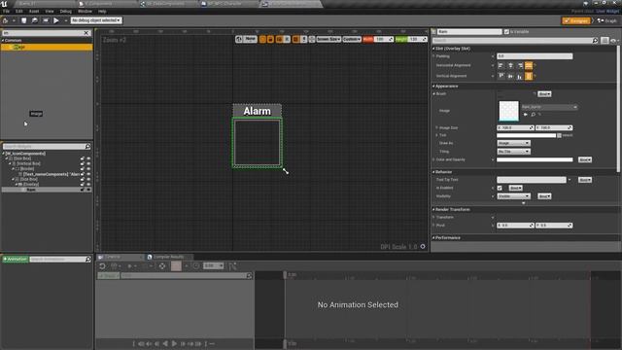Image resolution: width=622 pixels, height=350 pixels.
Task: Open the Custom size mode dropdown
Action: pos(352,39)
